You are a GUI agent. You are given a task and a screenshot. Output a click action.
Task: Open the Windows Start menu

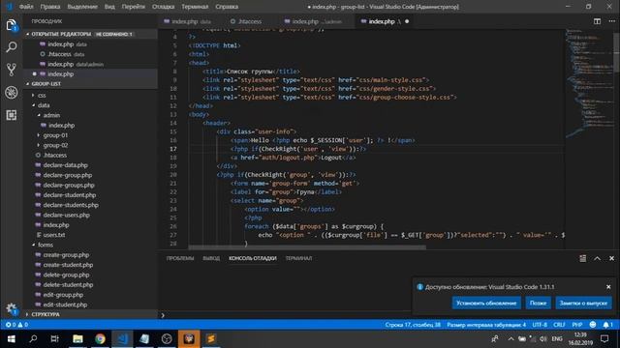11,339
